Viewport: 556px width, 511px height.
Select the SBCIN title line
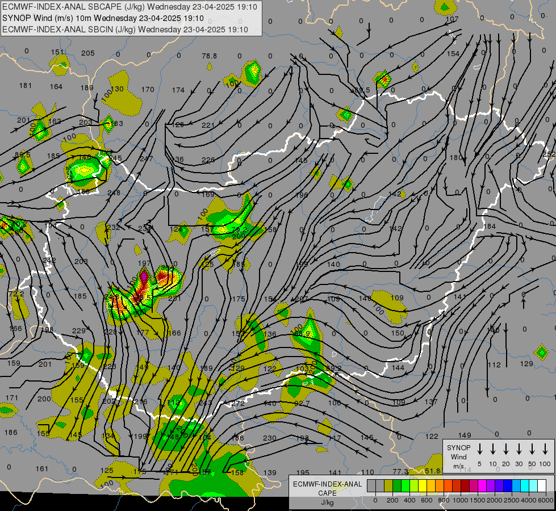pyautogui.click(x=125, y=30)
